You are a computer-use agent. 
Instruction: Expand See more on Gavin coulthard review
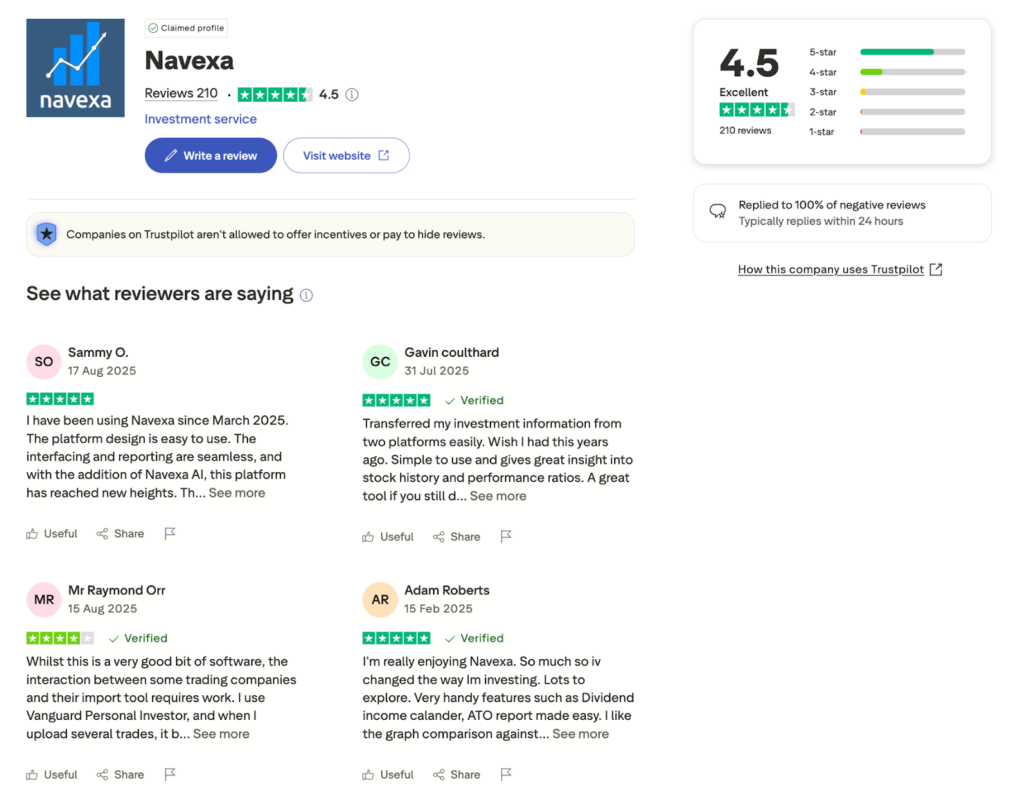point(498,496)
